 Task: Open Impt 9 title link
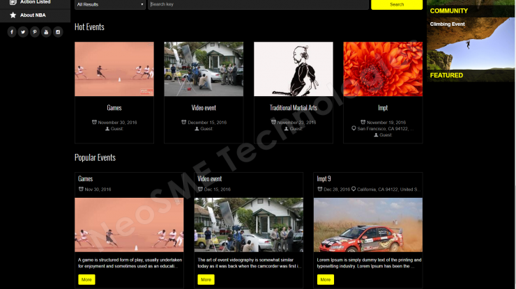(x=324, y=179)
